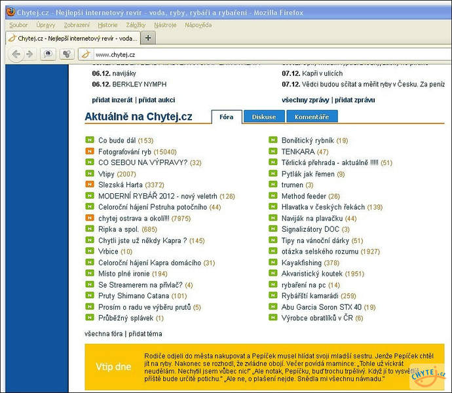Open CO SEBOU NA VÝPRAVY? forum

click(x=143, y=162)
